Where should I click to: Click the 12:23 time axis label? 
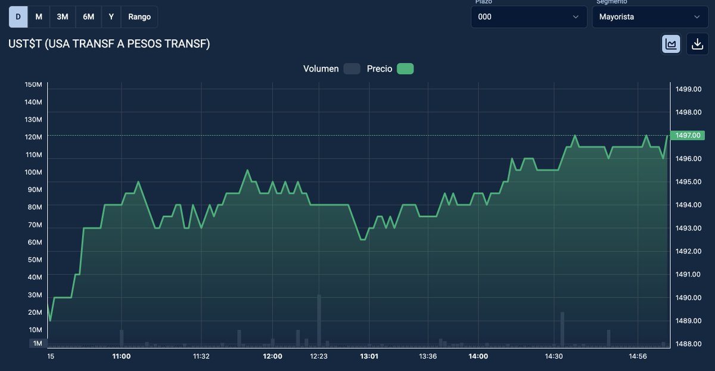pos(319,356)
